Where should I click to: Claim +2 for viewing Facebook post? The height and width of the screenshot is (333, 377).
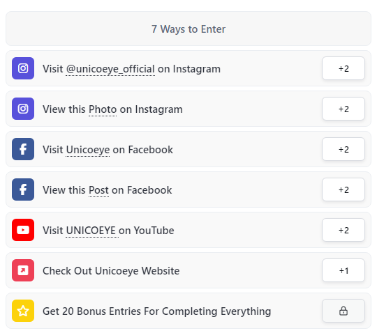[343, 189]
